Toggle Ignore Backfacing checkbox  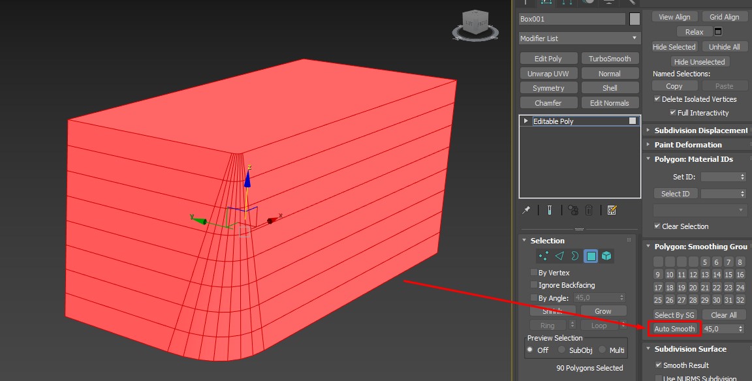click(x=534, y=285)
